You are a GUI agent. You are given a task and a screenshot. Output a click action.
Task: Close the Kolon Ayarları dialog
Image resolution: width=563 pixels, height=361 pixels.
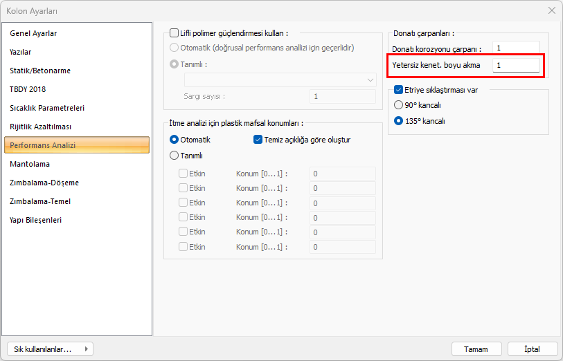(x=551, y=10)
